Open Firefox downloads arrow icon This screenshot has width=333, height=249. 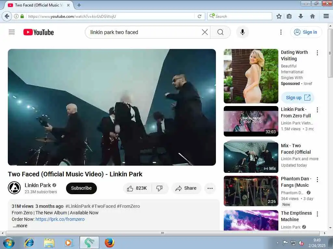[301, 16]
